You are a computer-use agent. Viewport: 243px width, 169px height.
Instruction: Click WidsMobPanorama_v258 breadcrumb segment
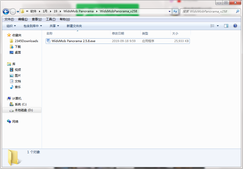[x=118, y=11]
